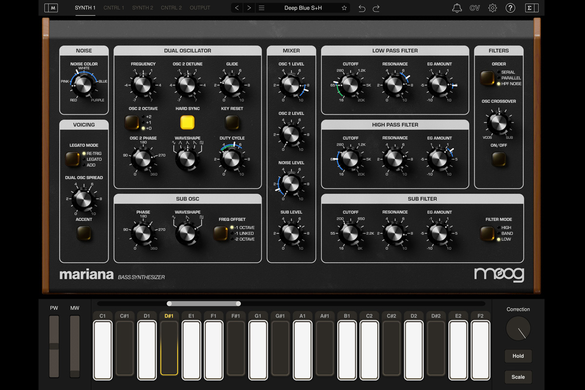Viewport: 585px width, 390px height.
Task: Click the NOISE COLOR knob
Action: [84, 85]
